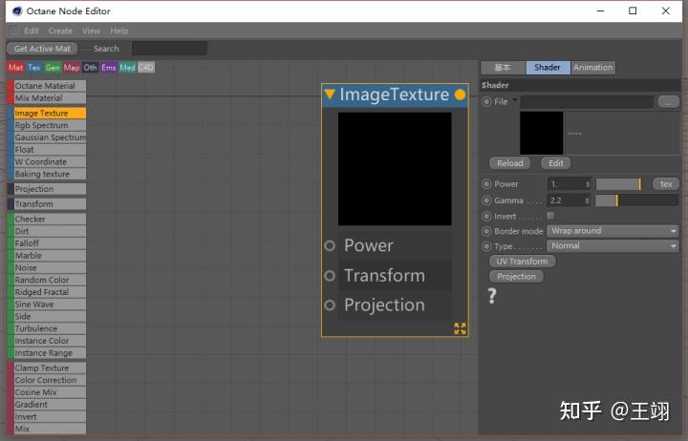Image resolution: width=688 pixels, height=441 pixels.
Task: Toggle the Gamma animation radio circle
Action: click(487, 200)
